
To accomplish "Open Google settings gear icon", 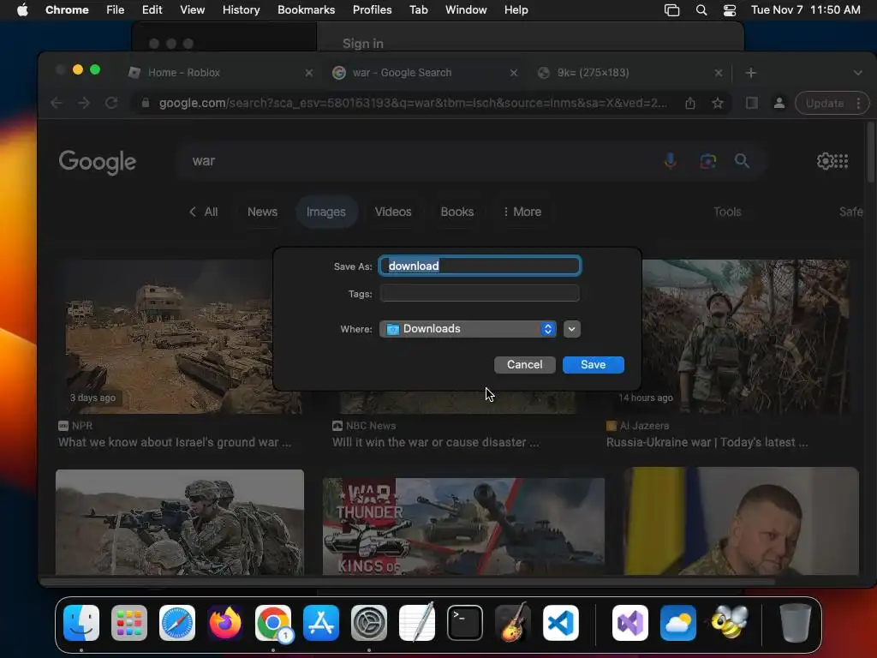I will pyautogui.click(x=825, y=161).
